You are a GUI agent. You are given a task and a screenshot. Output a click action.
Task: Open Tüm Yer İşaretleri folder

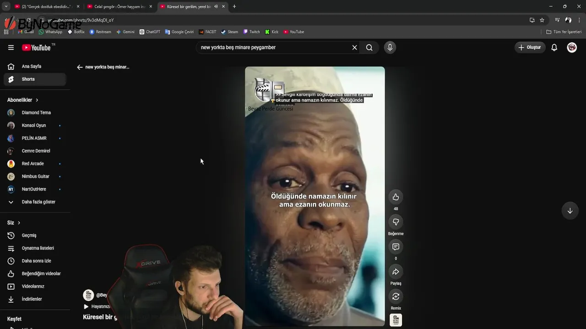pos(564,32)
